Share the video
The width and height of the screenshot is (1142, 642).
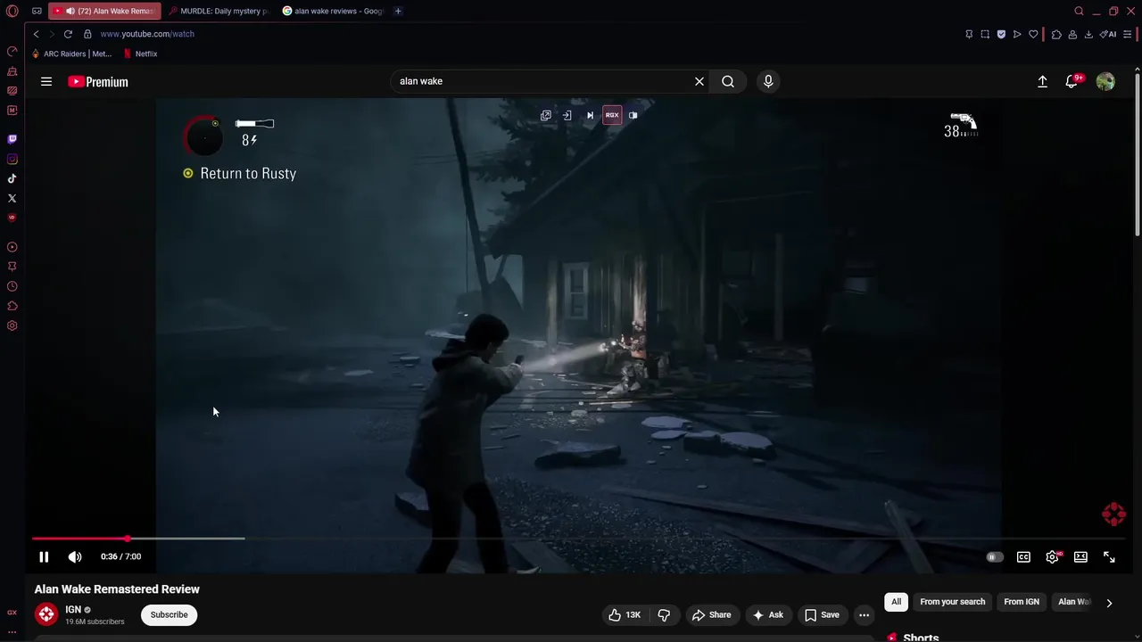coord(711,615)
